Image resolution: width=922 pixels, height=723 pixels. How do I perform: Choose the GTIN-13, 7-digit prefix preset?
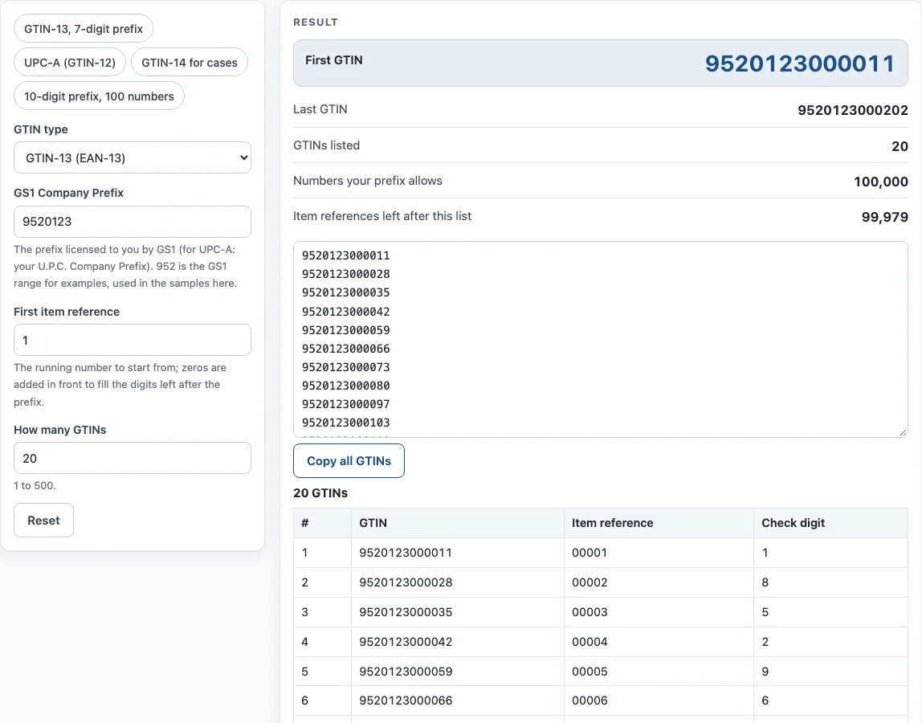(x=84, y=29)
